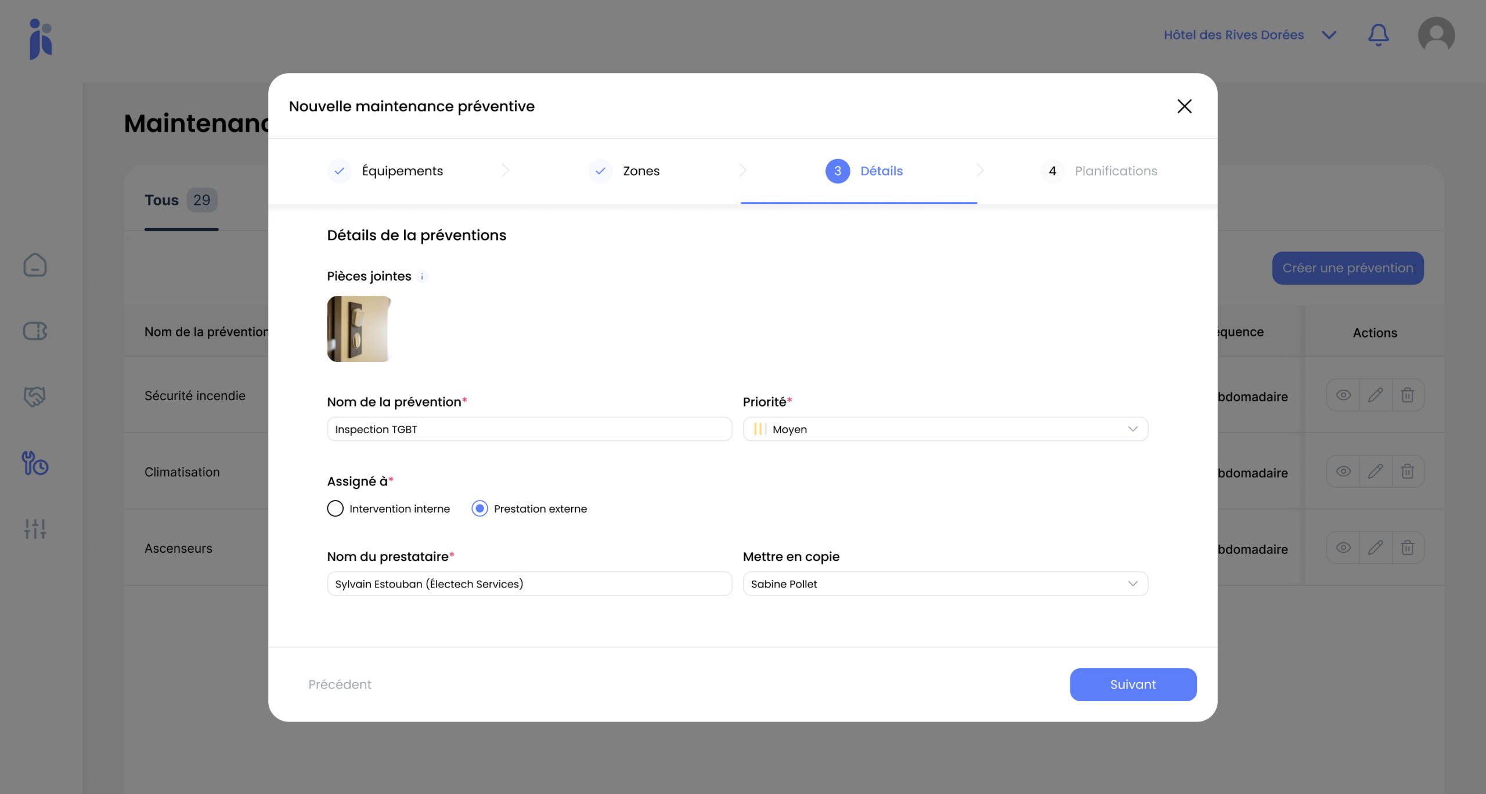The width and height of the screenshot is (1486, 794).
Task: Toggle the eye icon for Sécurité incendie
Action: [x=1343, y=395]
